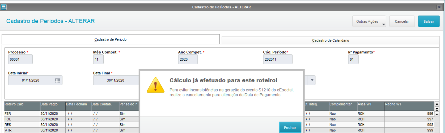Click the Dt. Integ. column header
The width and height of the screenshot is (445, 133).
[x=317, y=106]
